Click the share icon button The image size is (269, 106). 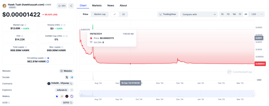tap(71, 6)
